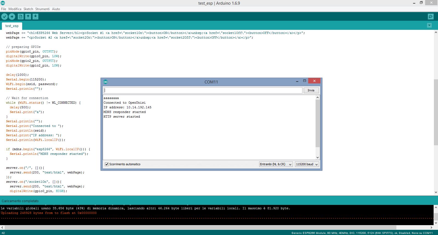
Task: Open the Strumenti menu
Action: point(42,9)
